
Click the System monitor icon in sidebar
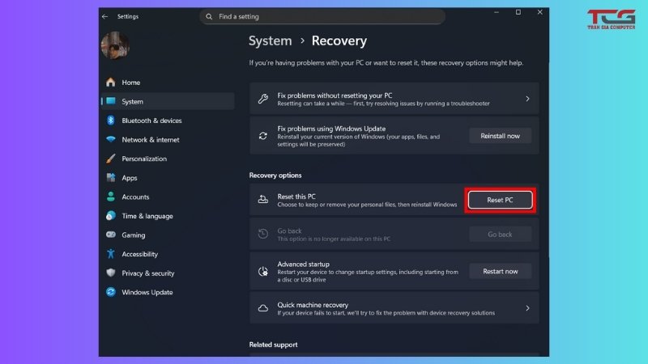click(x=111, y=101)
